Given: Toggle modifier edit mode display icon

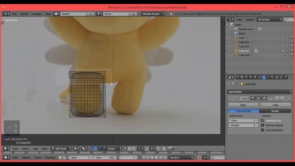Looking at the screenshot, I should click(x=264, y=98).
